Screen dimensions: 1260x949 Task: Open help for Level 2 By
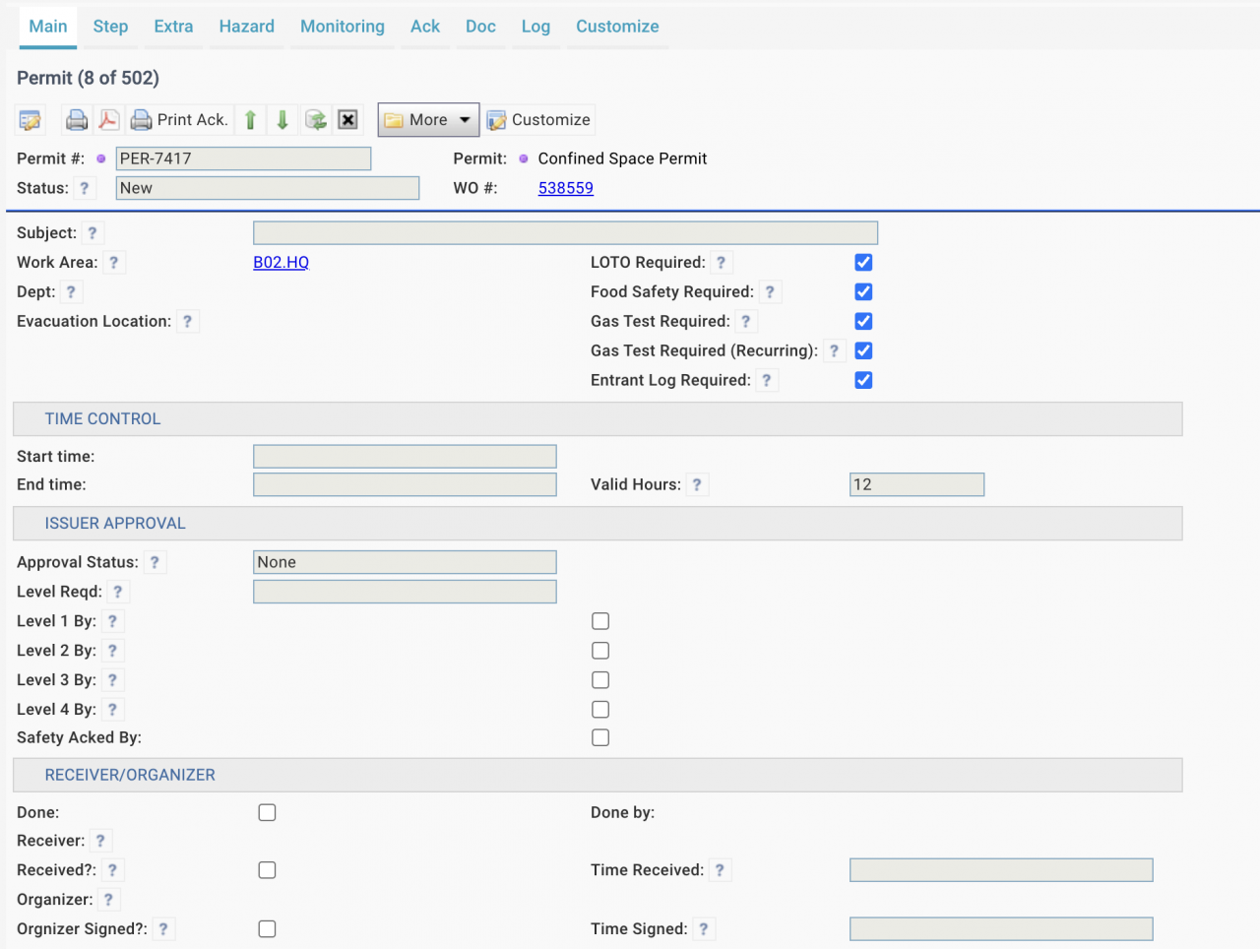(112, 651)
